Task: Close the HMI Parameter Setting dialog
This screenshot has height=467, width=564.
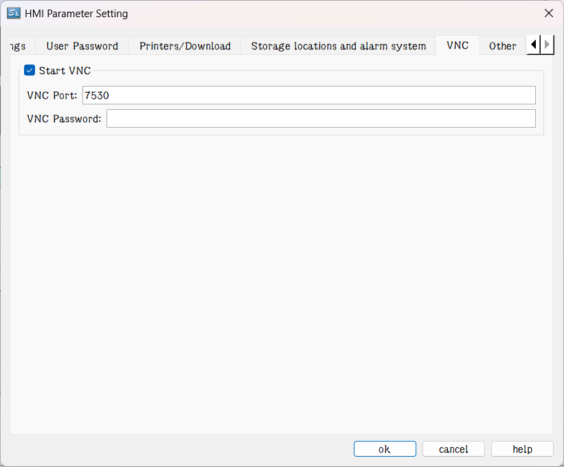Action: [x=548, y=13]
